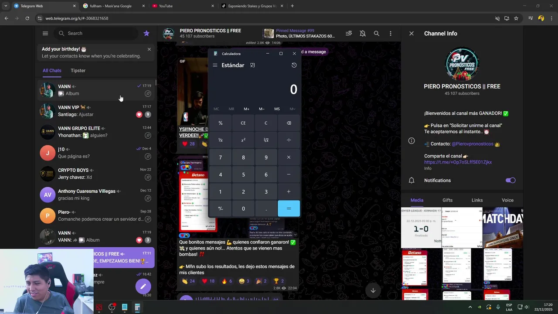Click the t.me invite link
The height and width of the screenshot is (314, 558).
(x=458, y=162)
